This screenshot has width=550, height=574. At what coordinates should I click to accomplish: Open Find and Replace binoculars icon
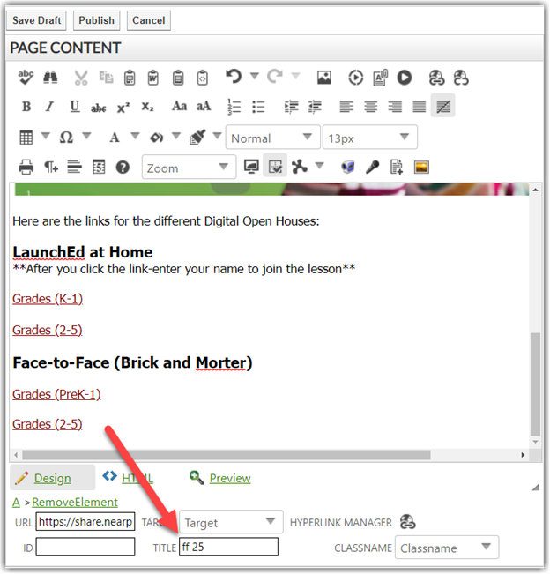tap(50, 78)
